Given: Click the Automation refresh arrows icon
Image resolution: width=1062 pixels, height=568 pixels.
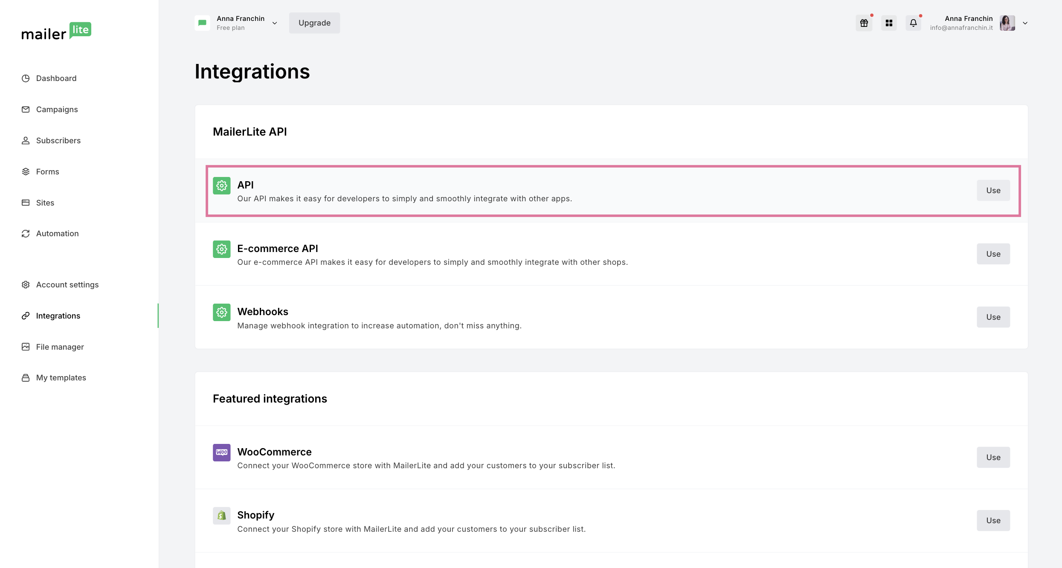Looking at the screenshot, I should coord(26,234).
